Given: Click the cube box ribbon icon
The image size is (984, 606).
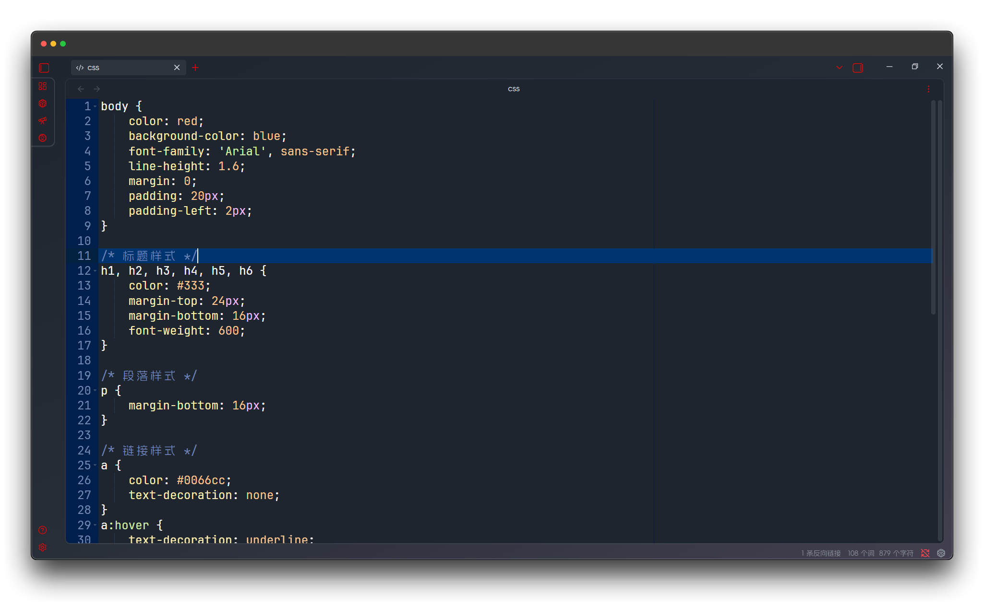Looking at the screenshot, I should [43, 104].
